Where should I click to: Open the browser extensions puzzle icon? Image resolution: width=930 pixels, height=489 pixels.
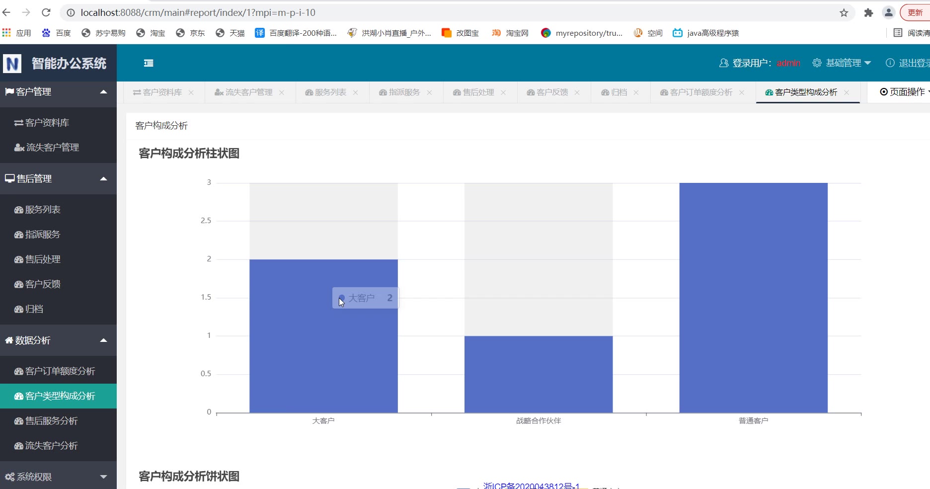[868, 13]
